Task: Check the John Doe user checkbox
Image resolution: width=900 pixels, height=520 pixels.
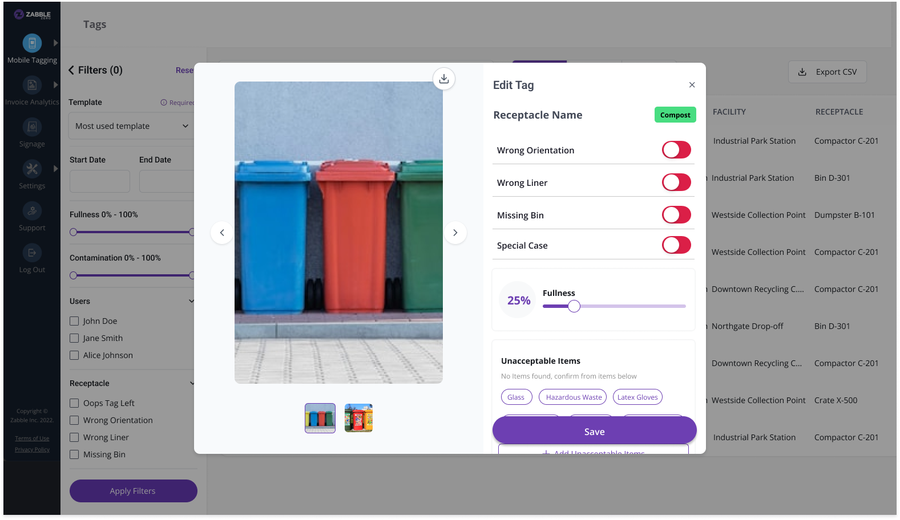Action: click(74, 321)
